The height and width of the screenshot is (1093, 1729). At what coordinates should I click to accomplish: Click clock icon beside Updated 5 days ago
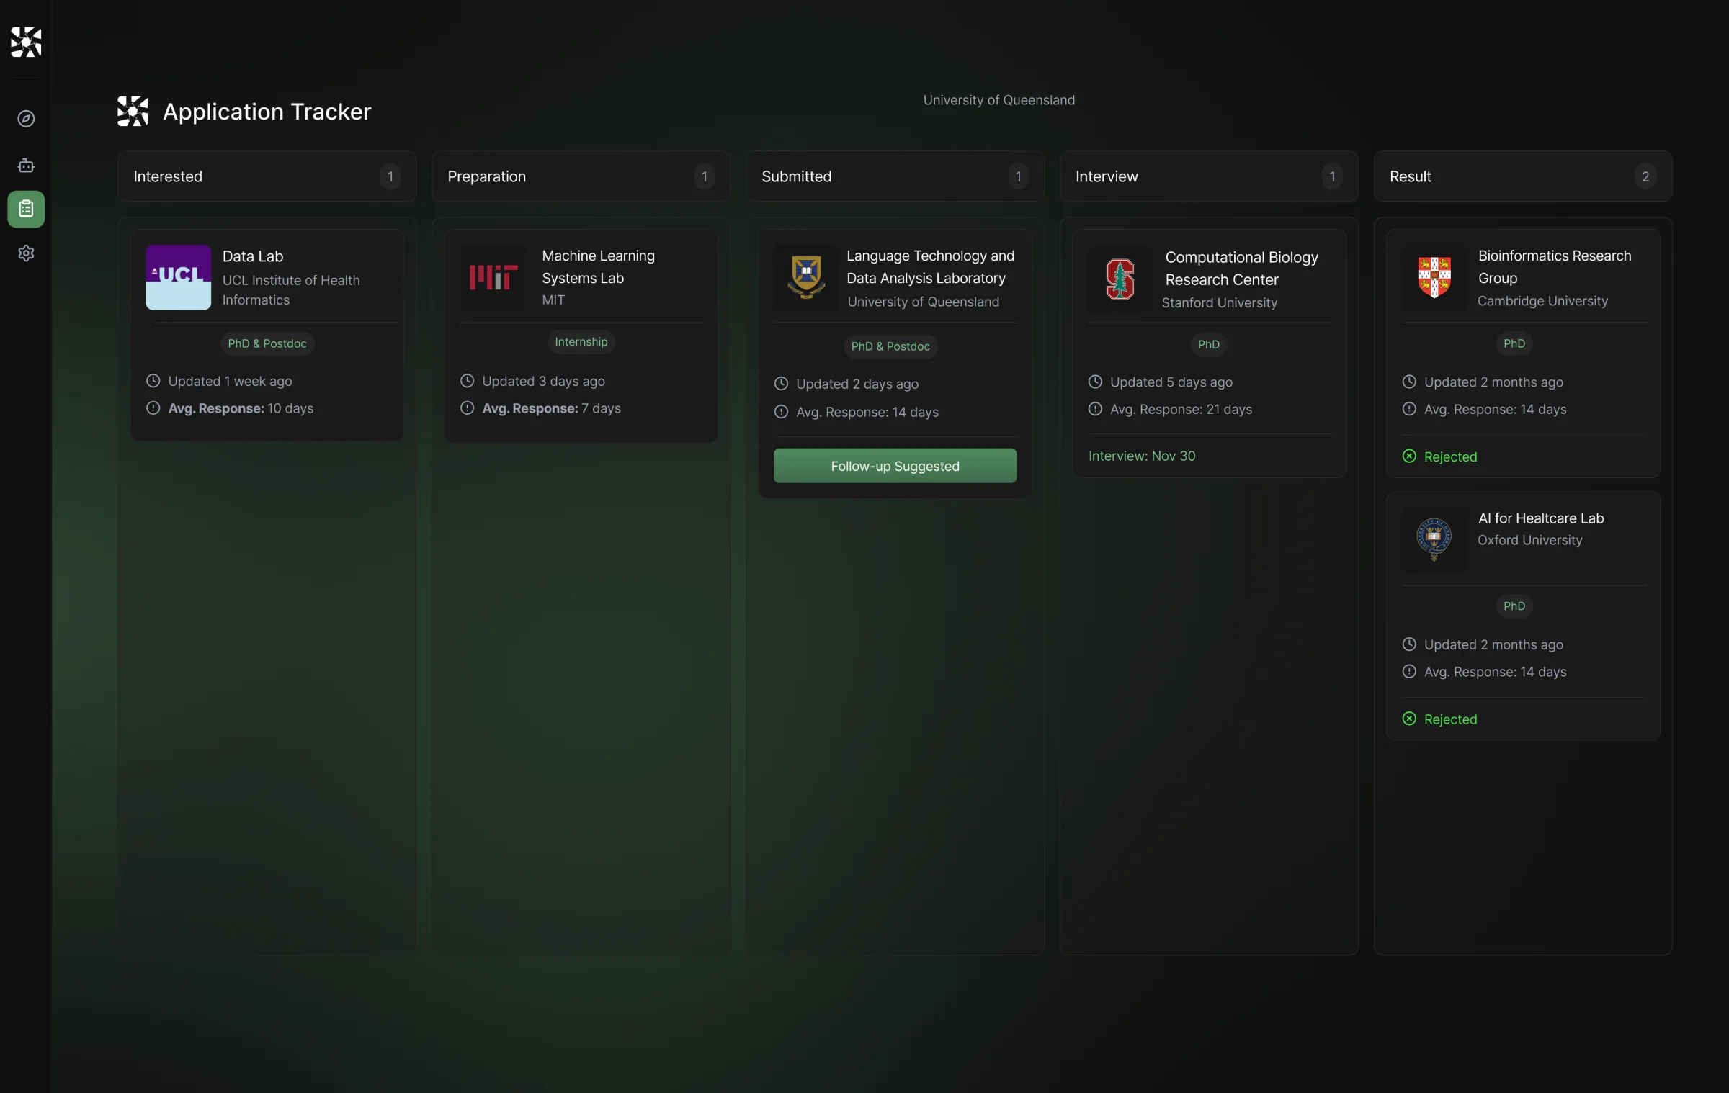pyautogui.click(x=1095, y=382)
